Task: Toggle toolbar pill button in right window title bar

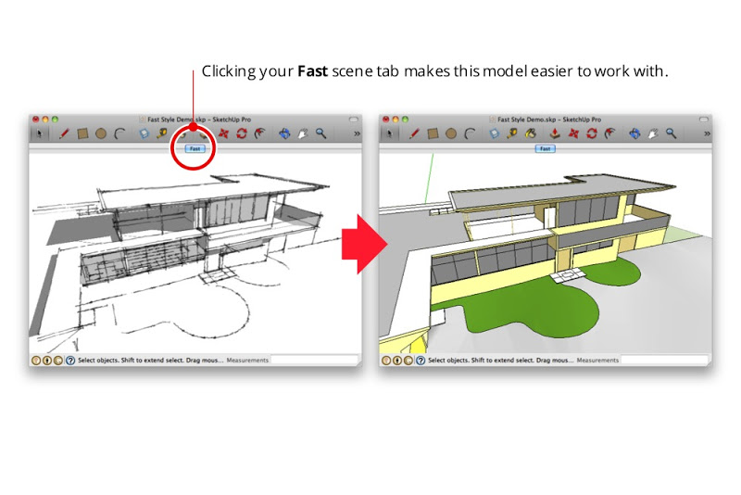Action: [x=704, y=120]
